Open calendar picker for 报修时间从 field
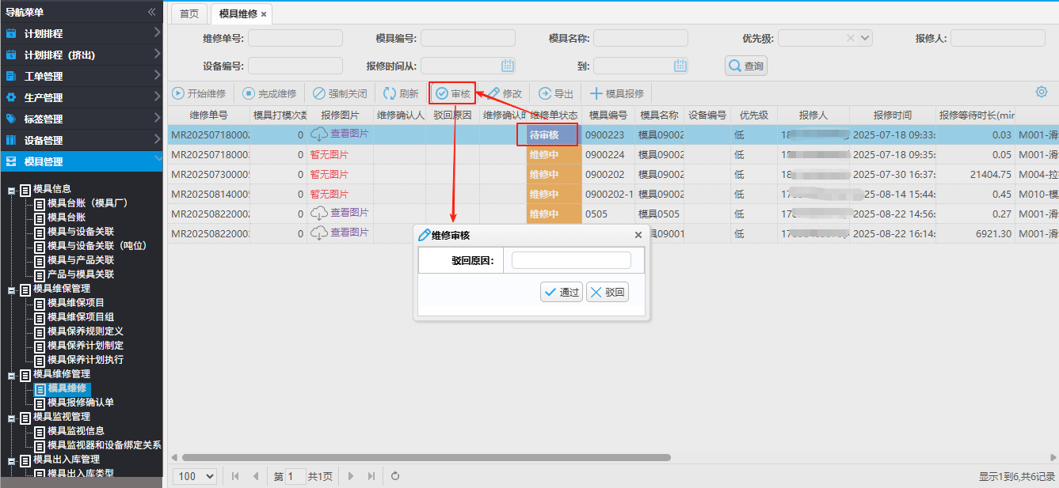1059x488 pixels. [x=508, y=66]
